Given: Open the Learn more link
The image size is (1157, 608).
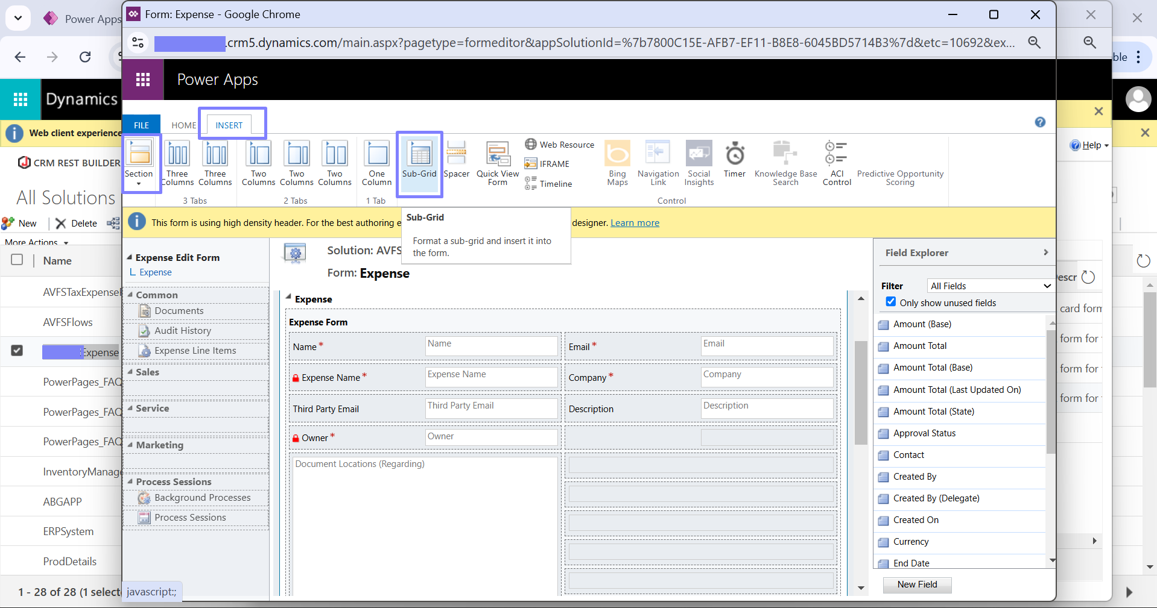Looking at the screenshot, I should tap(635, 223).
